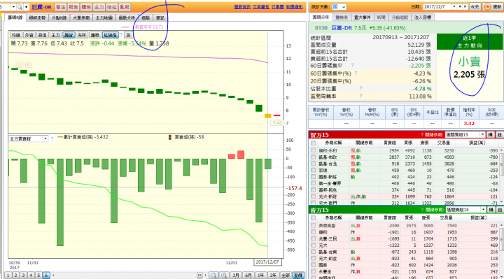
Task: Switch to the 分點K線 tab
Action: (59, 17)
